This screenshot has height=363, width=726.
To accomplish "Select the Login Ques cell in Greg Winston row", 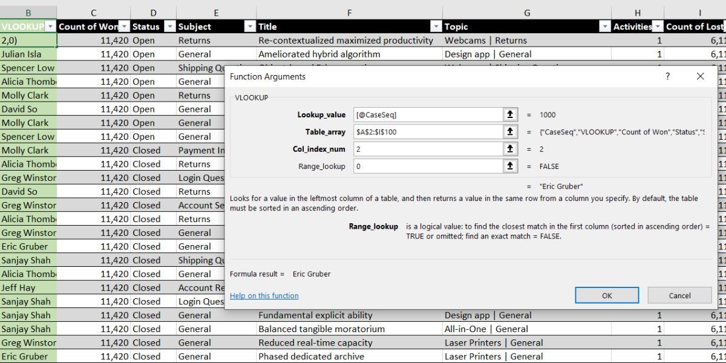I will click(x=200, y=178).
